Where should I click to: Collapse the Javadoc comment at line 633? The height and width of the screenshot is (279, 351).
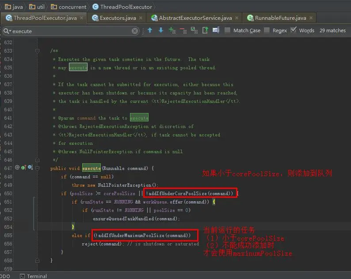tap(38, 51)
